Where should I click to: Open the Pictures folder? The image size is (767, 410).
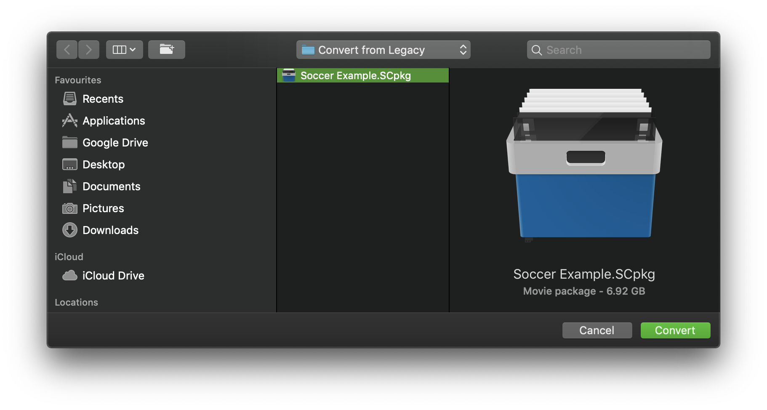[x=103, y=208]
